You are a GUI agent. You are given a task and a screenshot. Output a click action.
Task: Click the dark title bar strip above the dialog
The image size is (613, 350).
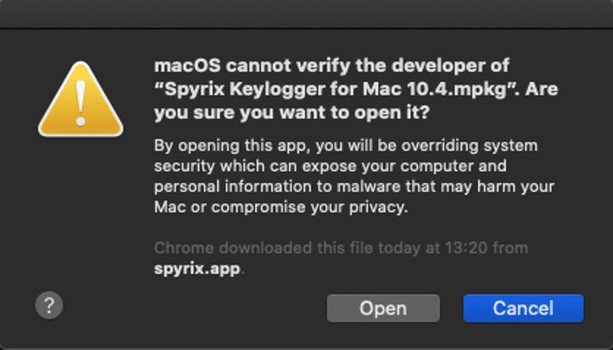(x=306, y=13)
